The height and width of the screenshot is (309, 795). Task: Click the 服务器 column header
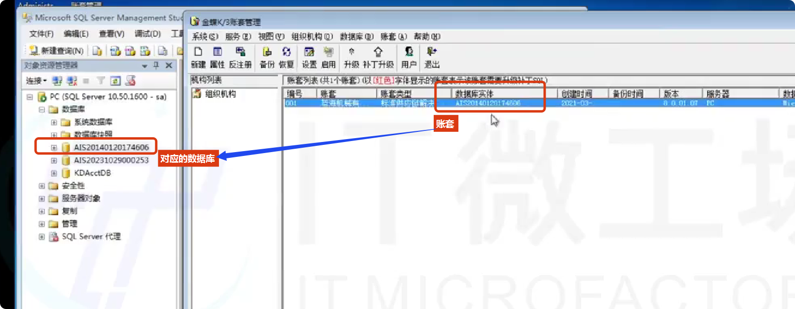740,94
